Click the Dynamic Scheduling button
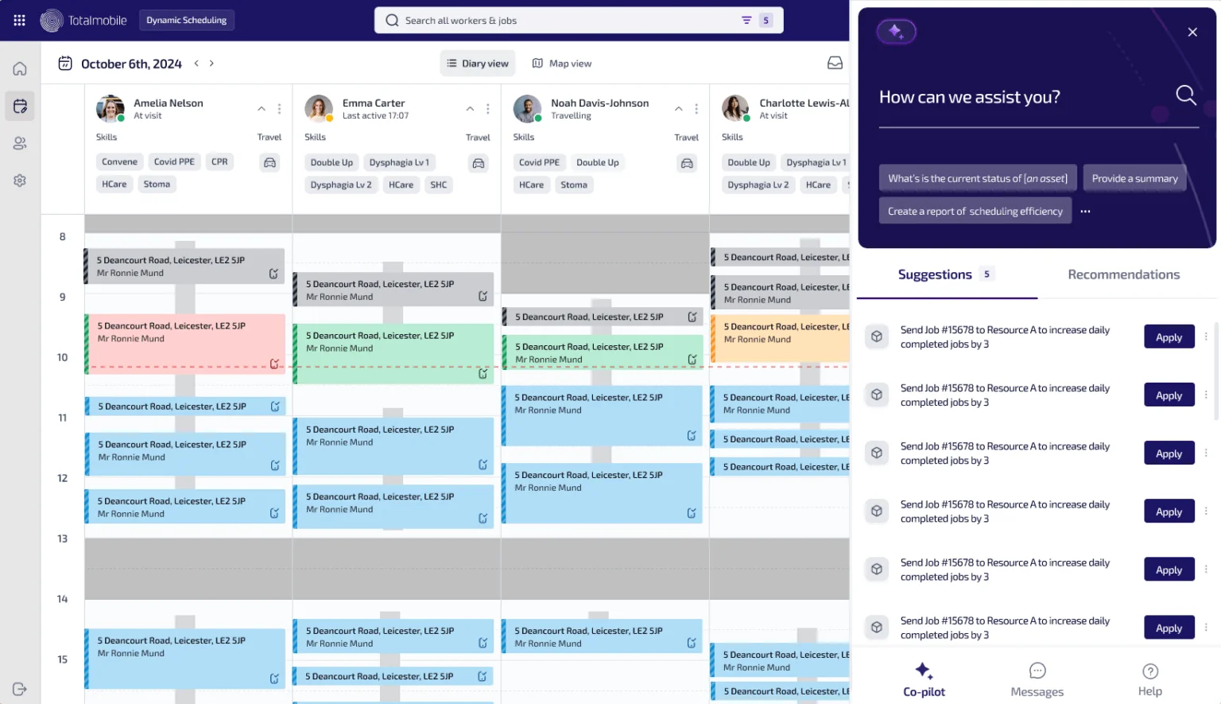 (x=187, y=20)
